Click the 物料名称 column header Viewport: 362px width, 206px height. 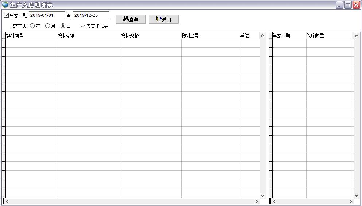click(89, 35)
